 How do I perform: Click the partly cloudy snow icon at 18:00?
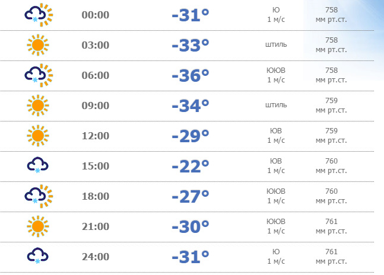click(38, 196)
